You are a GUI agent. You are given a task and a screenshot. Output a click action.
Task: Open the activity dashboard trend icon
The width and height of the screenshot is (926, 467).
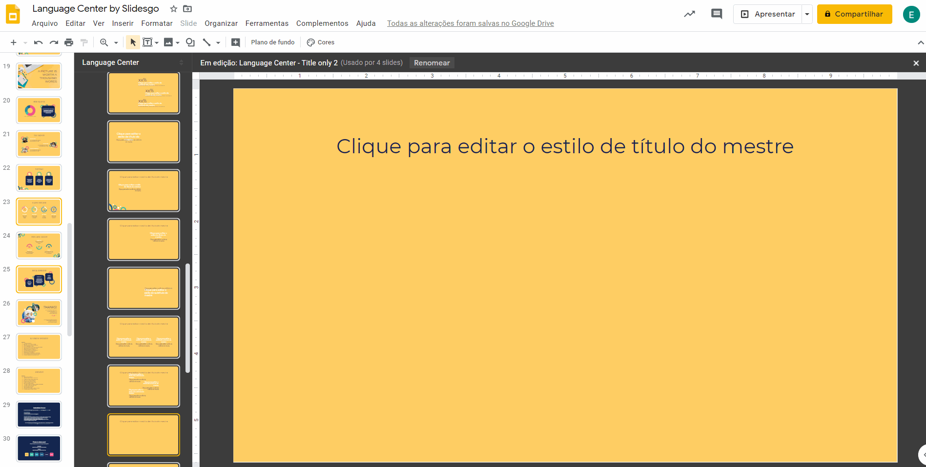click(689, 14)
